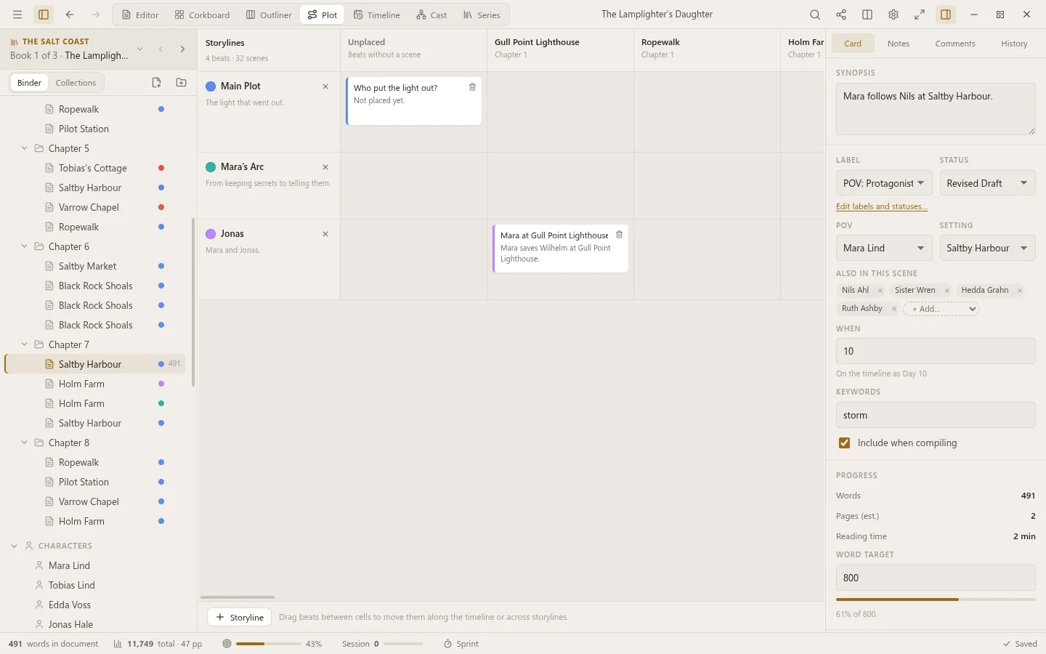The width and height of the screenshot is (1046, 654).
Task: Delete the 'Who put the light out?' beat
Action: [472, 87]
